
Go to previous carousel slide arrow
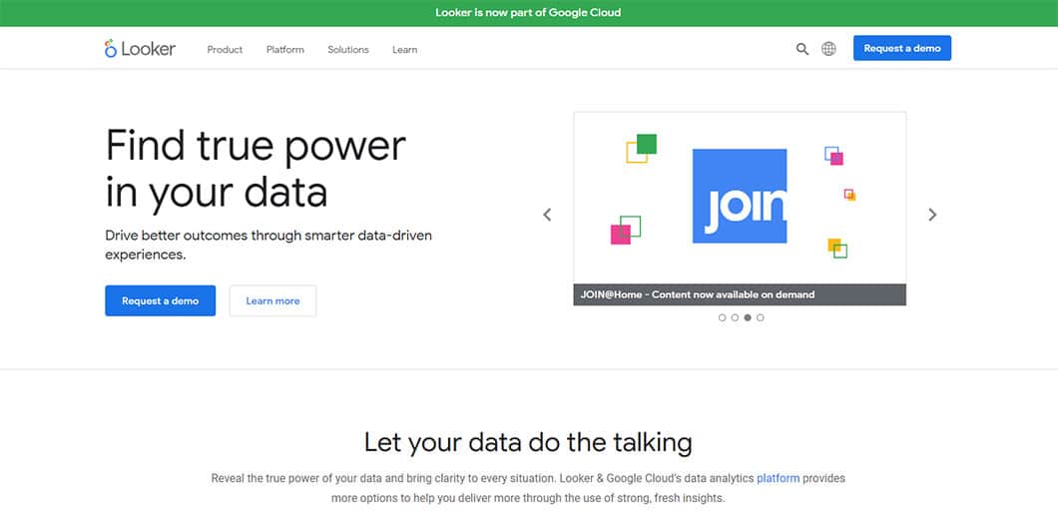click(x=547, y=215)
